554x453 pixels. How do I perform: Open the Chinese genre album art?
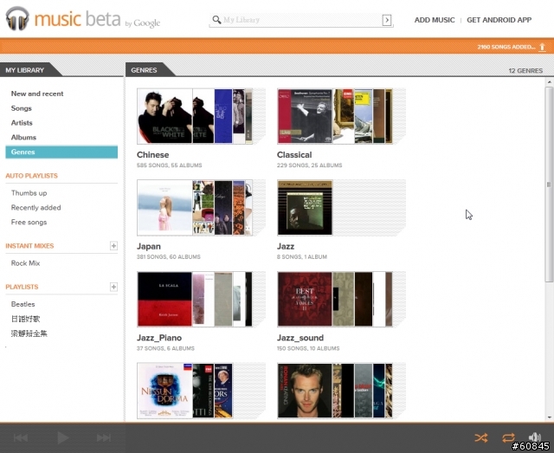(x=195, y=116)
